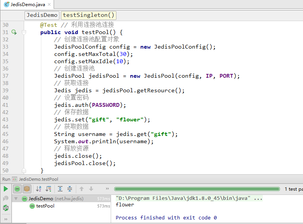The width and height of the screenshot is (303, 224).
Task: Click IP constant in JedisPool constructor
Action: 209,76
